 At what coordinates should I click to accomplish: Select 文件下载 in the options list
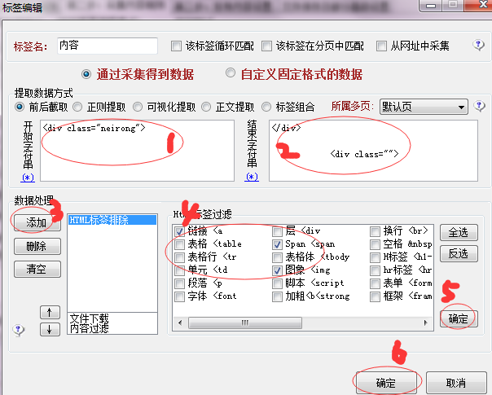[x=89, y=318]
